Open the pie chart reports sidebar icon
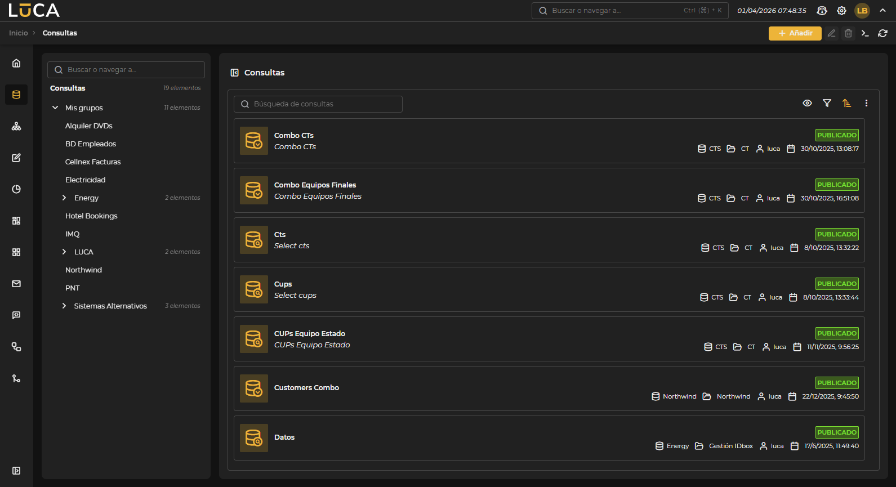 tap(16, 189)
